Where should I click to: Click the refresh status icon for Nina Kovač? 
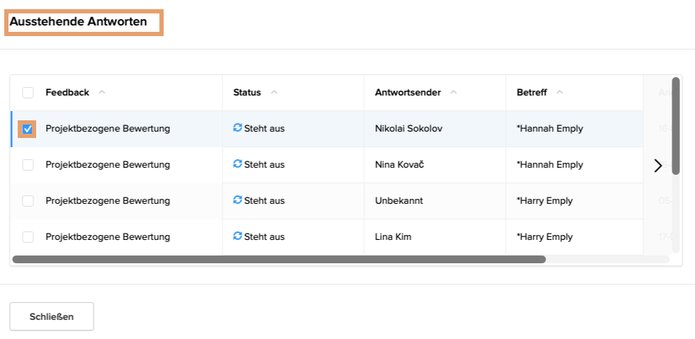[237, 164]
